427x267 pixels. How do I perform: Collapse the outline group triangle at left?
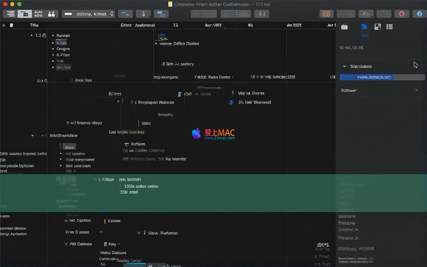coord(32,136)
